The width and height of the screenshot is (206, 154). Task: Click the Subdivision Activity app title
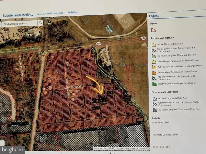click(x=18, y=15)
